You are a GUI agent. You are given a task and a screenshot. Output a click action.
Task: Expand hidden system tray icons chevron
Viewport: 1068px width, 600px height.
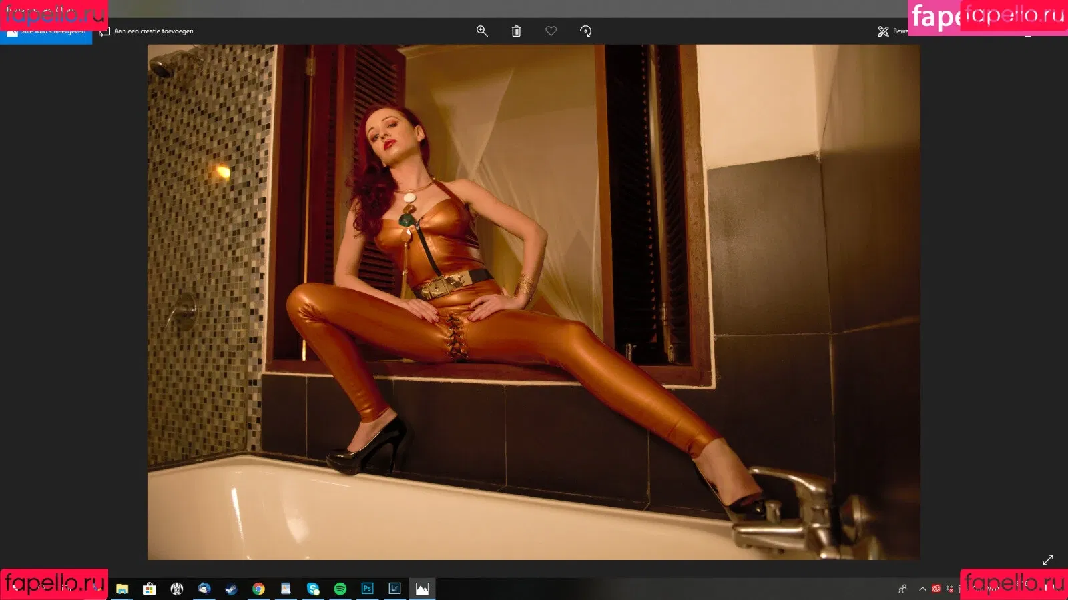point(922,589)
